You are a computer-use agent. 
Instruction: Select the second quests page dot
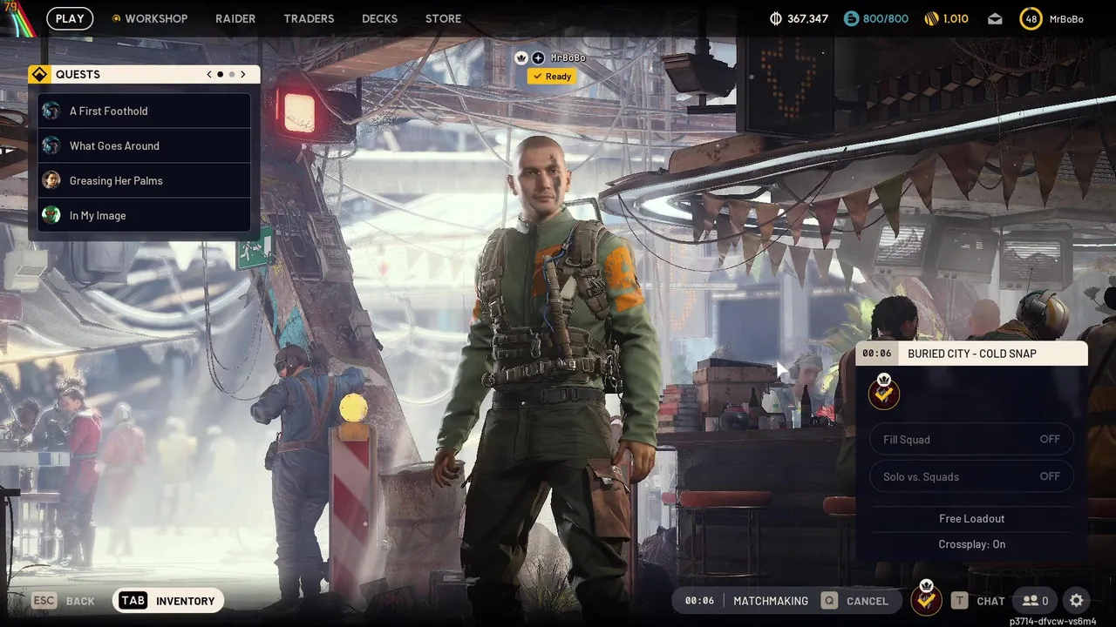tap(231, 75)
